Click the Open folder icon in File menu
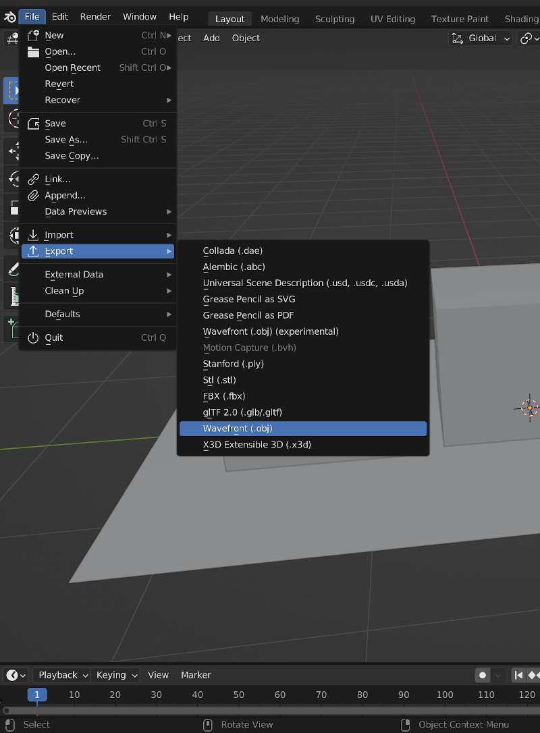 pos(33,51)
